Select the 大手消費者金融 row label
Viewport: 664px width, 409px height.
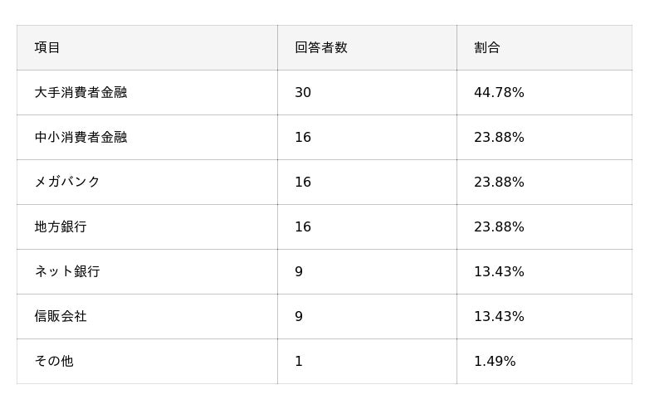(x=81, y=93)
